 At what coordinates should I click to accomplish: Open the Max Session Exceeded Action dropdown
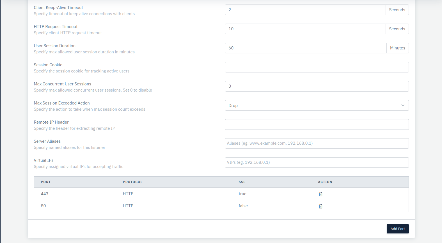[317, 105]
